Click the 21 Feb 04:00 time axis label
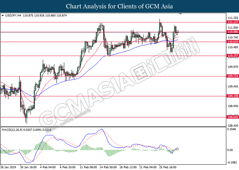The width and height of the screenshot is (239, 170). tap(148, 167)
